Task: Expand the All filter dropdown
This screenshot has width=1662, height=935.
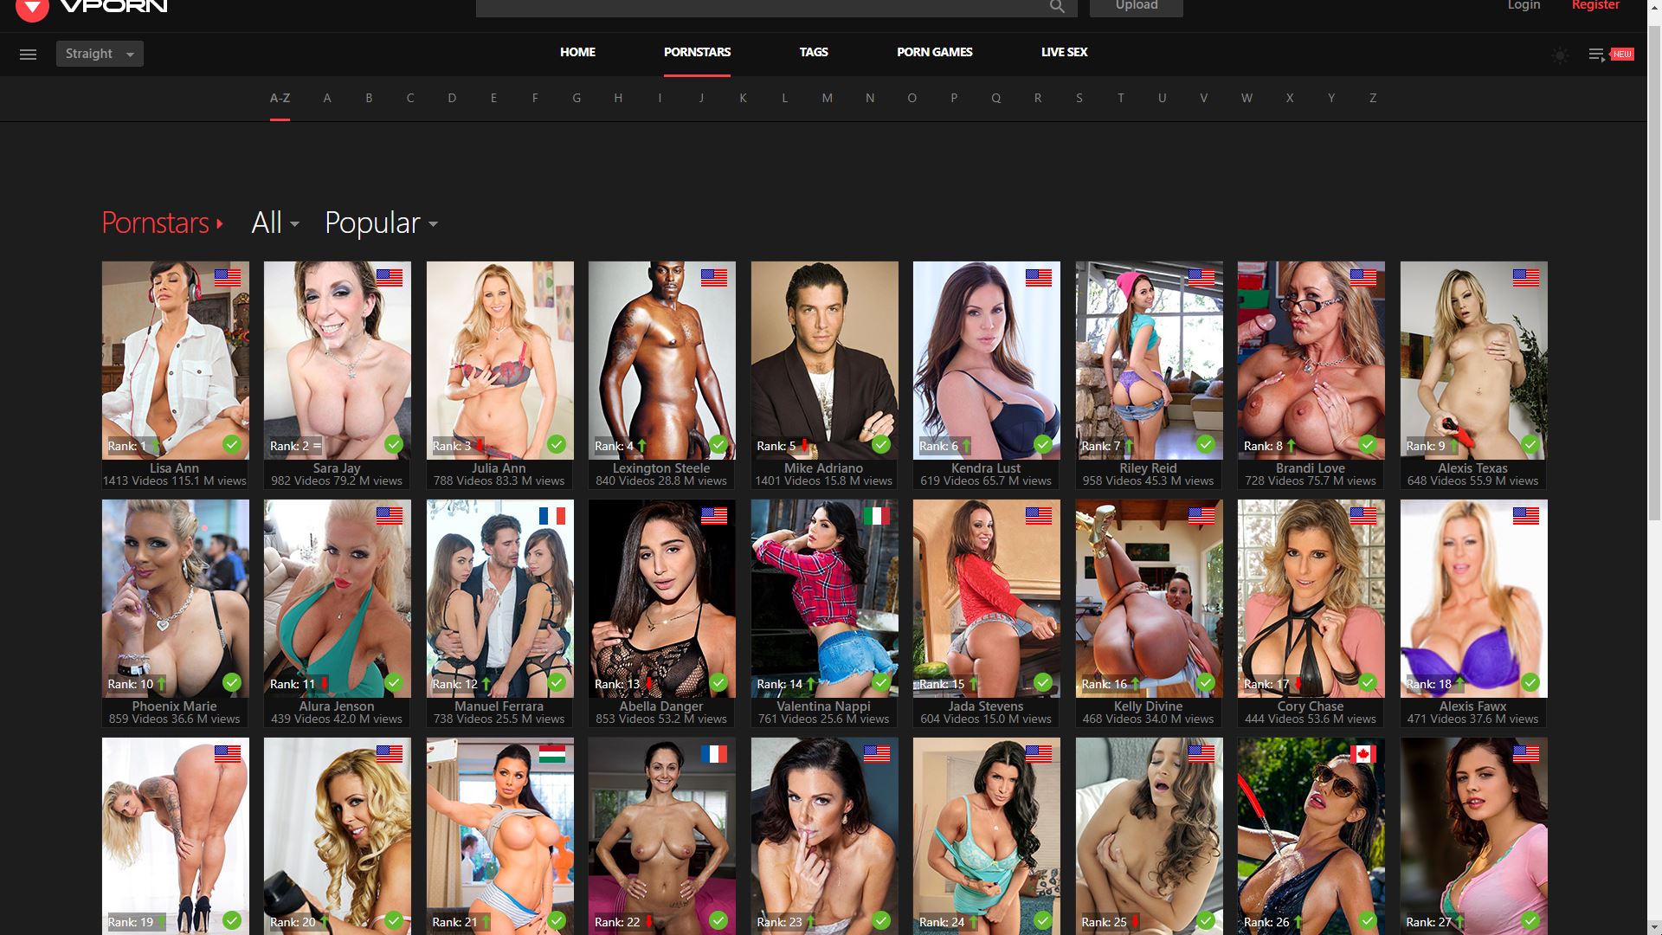Action: tap(275, 223)
